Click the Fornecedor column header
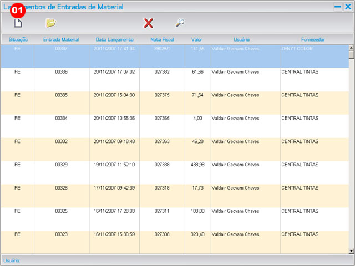 tap(313, 40)
